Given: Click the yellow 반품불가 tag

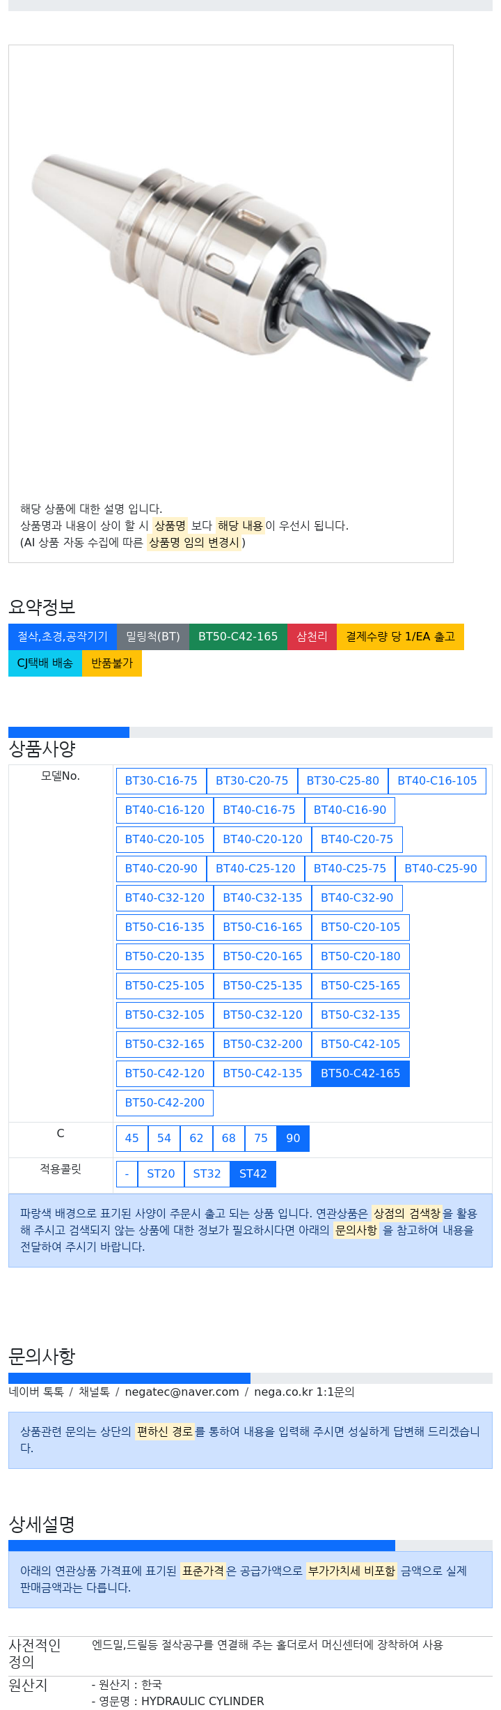Looking at the screenshot, I should coord(111,663).
